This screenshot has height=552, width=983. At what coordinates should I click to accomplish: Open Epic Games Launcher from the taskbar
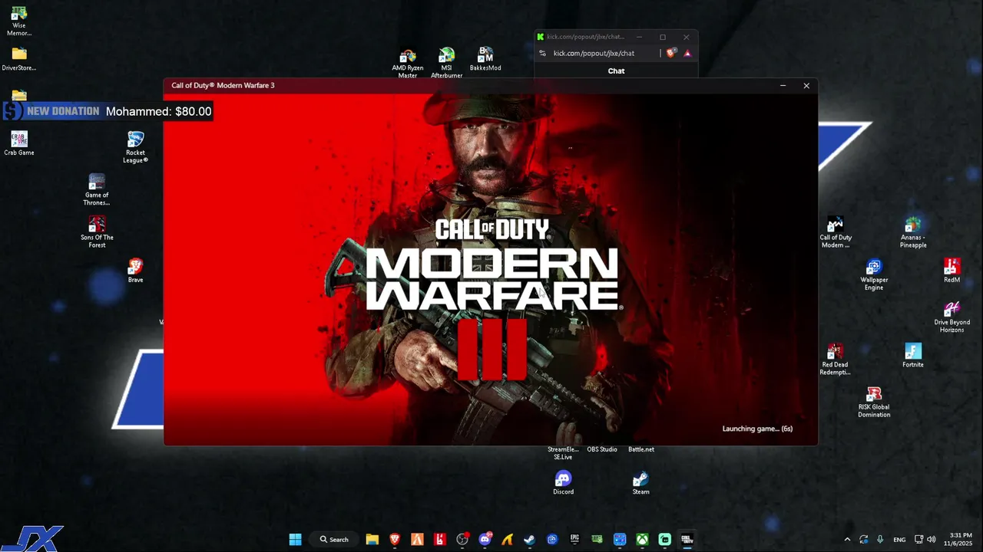coord(574,540)
